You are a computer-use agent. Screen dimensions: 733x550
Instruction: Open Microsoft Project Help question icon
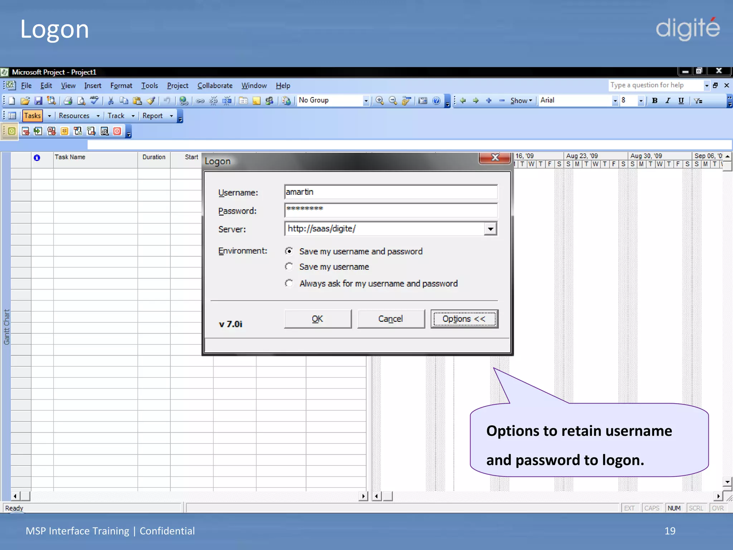(436, 101)
